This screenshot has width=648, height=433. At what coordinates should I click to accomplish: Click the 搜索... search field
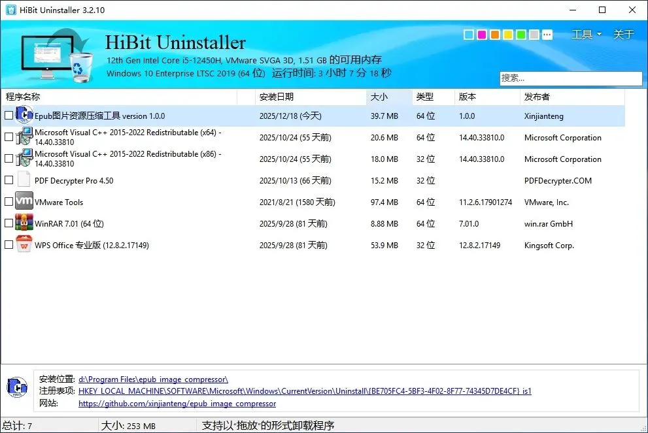click(571, 78)
